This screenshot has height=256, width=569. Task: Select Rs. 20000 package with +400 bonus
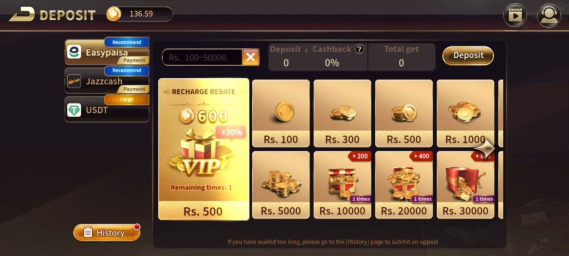point(404,185)
